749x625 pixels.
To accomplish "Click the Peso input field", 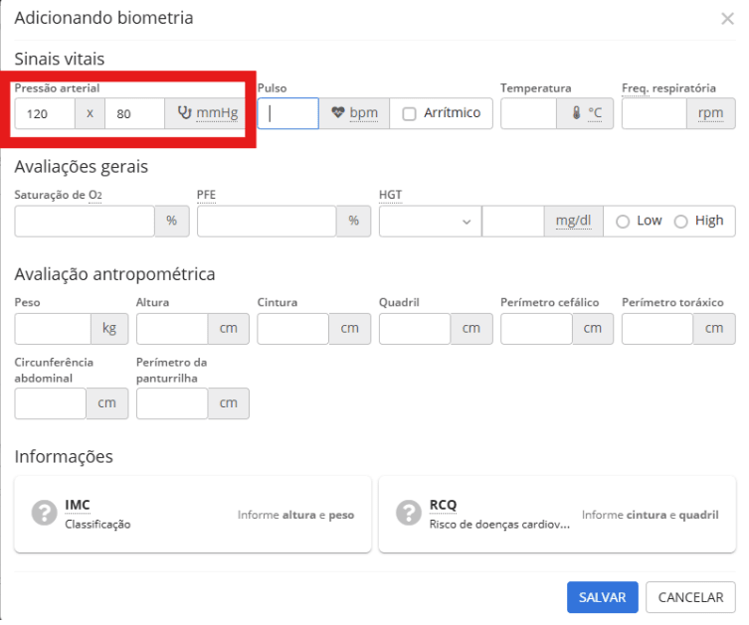I will pos(53,329).
